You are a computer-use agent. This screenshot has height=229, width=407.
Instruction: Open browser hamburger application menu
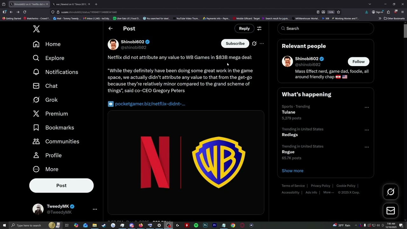403,12
